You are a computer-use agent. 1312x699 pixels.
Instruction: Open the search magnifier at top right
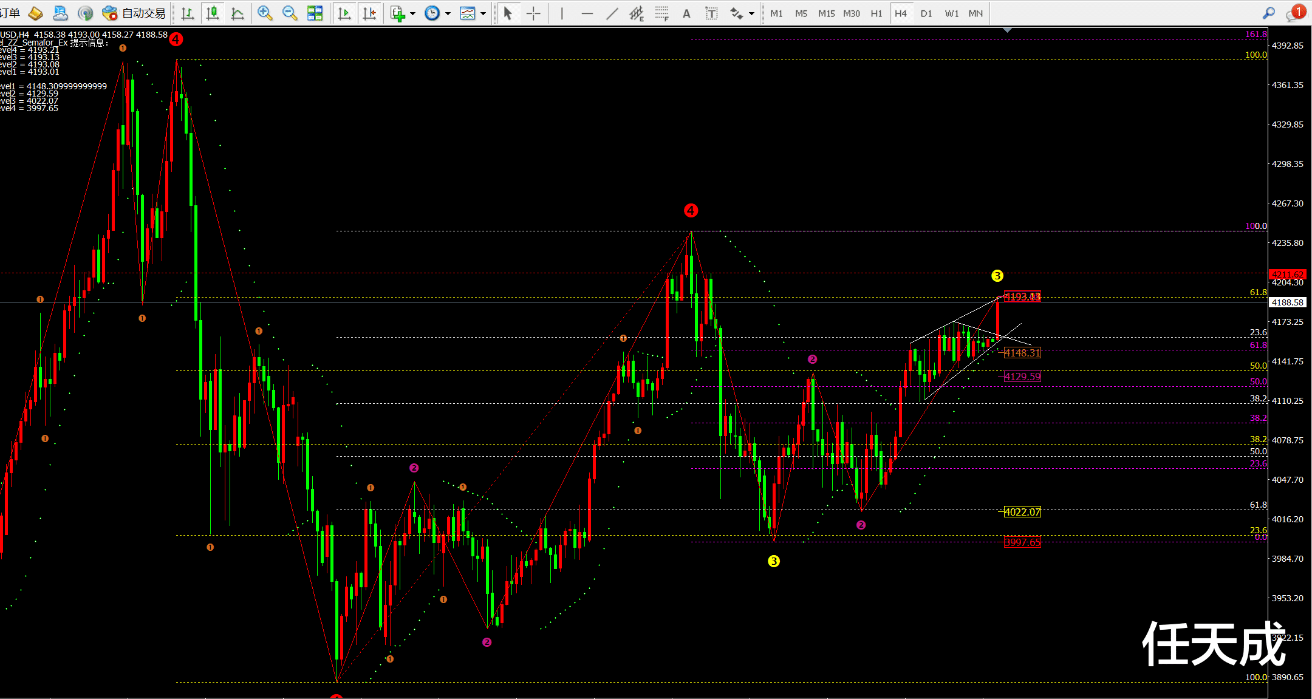pos(1269,13)
